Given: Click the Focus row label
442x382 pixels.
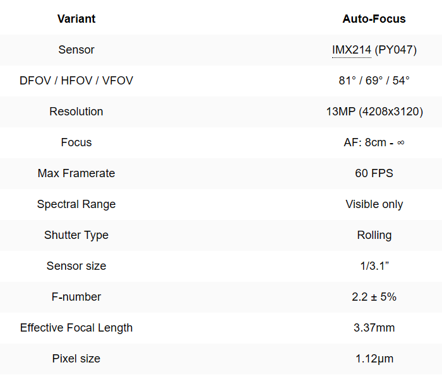Looking at the screenshot, I should (x=76, y=142).
